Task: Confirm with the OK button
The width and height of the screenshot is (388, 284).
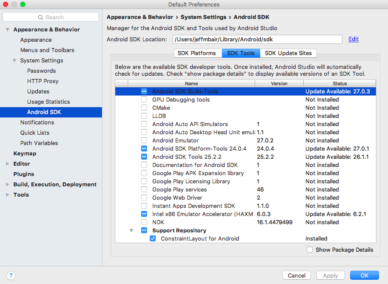Action: 364,275
